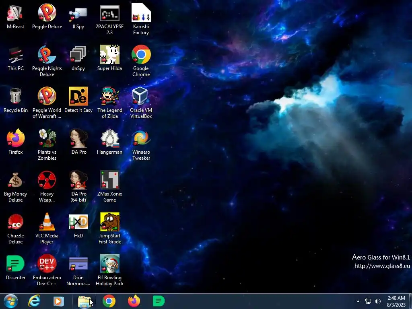Open the media player taskbar icon
This screenshot has height=309, width=412.
59,301
